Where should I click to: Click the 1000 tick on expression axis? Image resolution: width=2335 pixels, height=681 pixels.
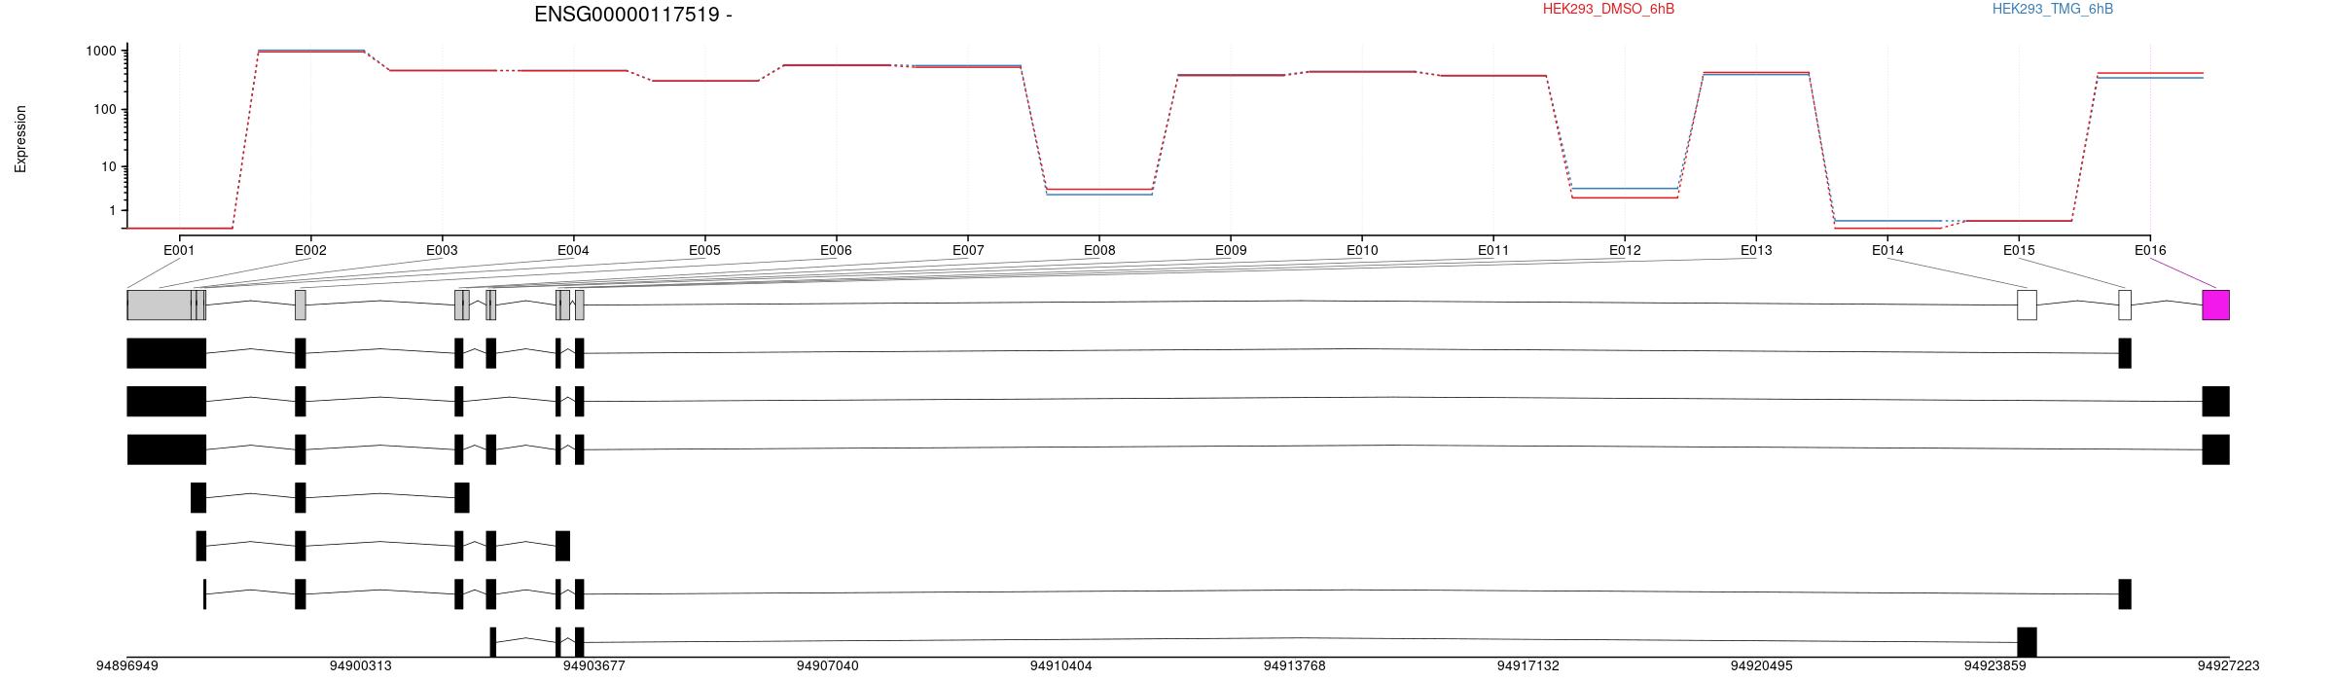tap(100, 51)
